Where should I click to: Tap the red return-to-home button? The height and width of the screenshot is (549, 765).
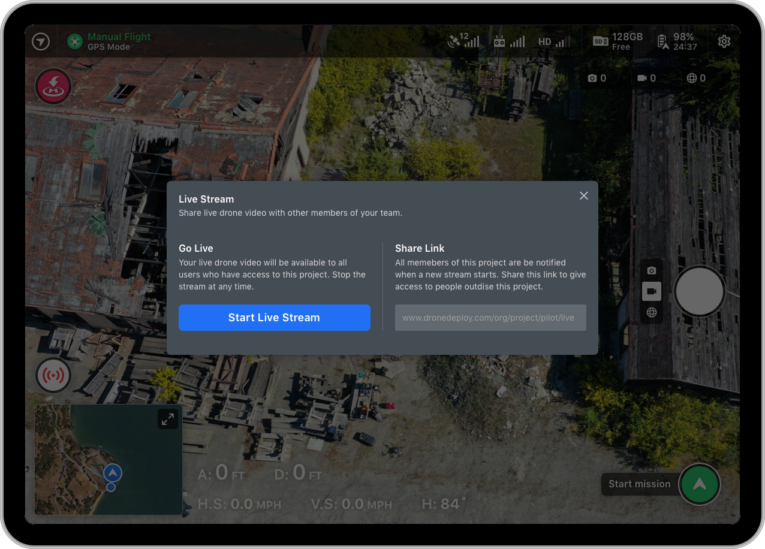click(x=53, y=86)
